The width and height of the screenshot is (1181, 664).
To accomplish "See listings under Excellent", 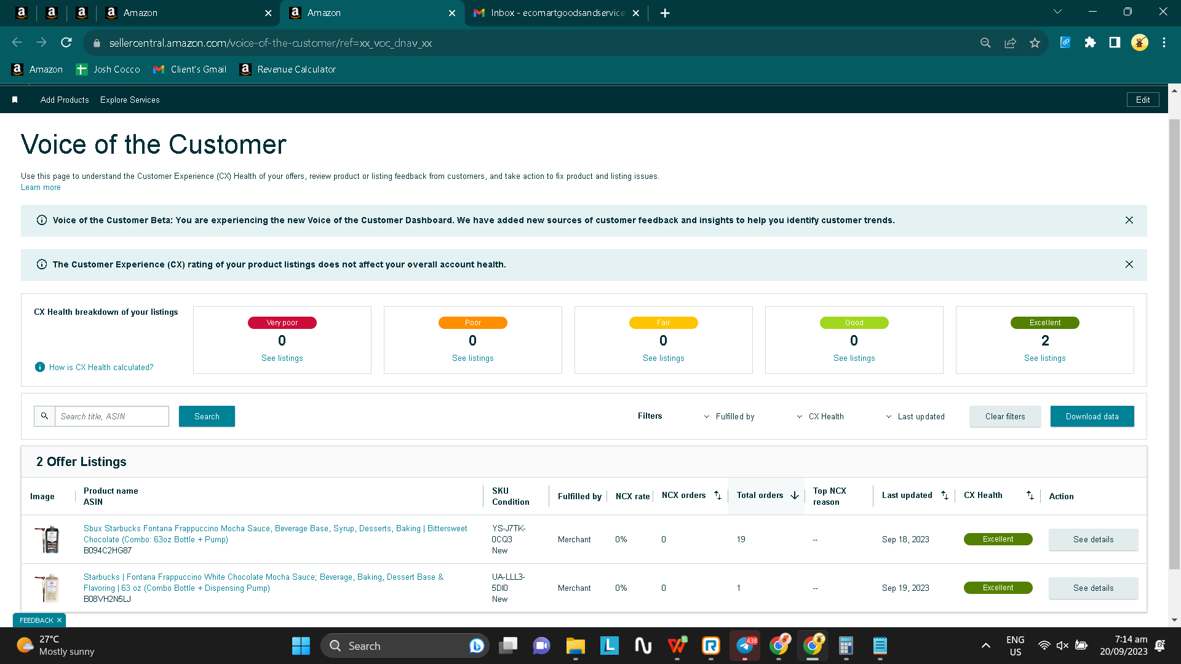I will (1045, 358).
